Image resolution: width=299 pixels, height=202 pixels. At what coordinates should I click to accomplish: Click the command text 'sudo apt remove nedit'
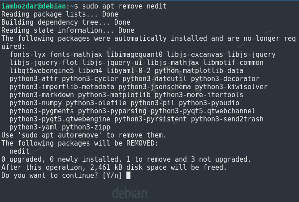click(124, 6)
